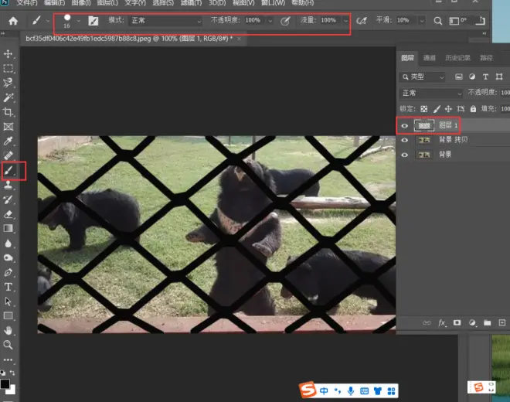
Task: Expand the 不透明度 opacity slider dropdown
Action: tap(270, 21)
